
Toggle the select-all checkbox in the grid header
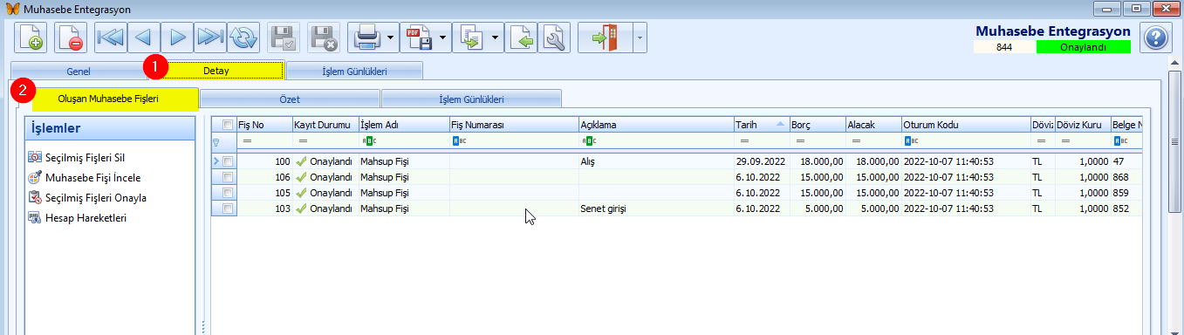click(228, 125)
